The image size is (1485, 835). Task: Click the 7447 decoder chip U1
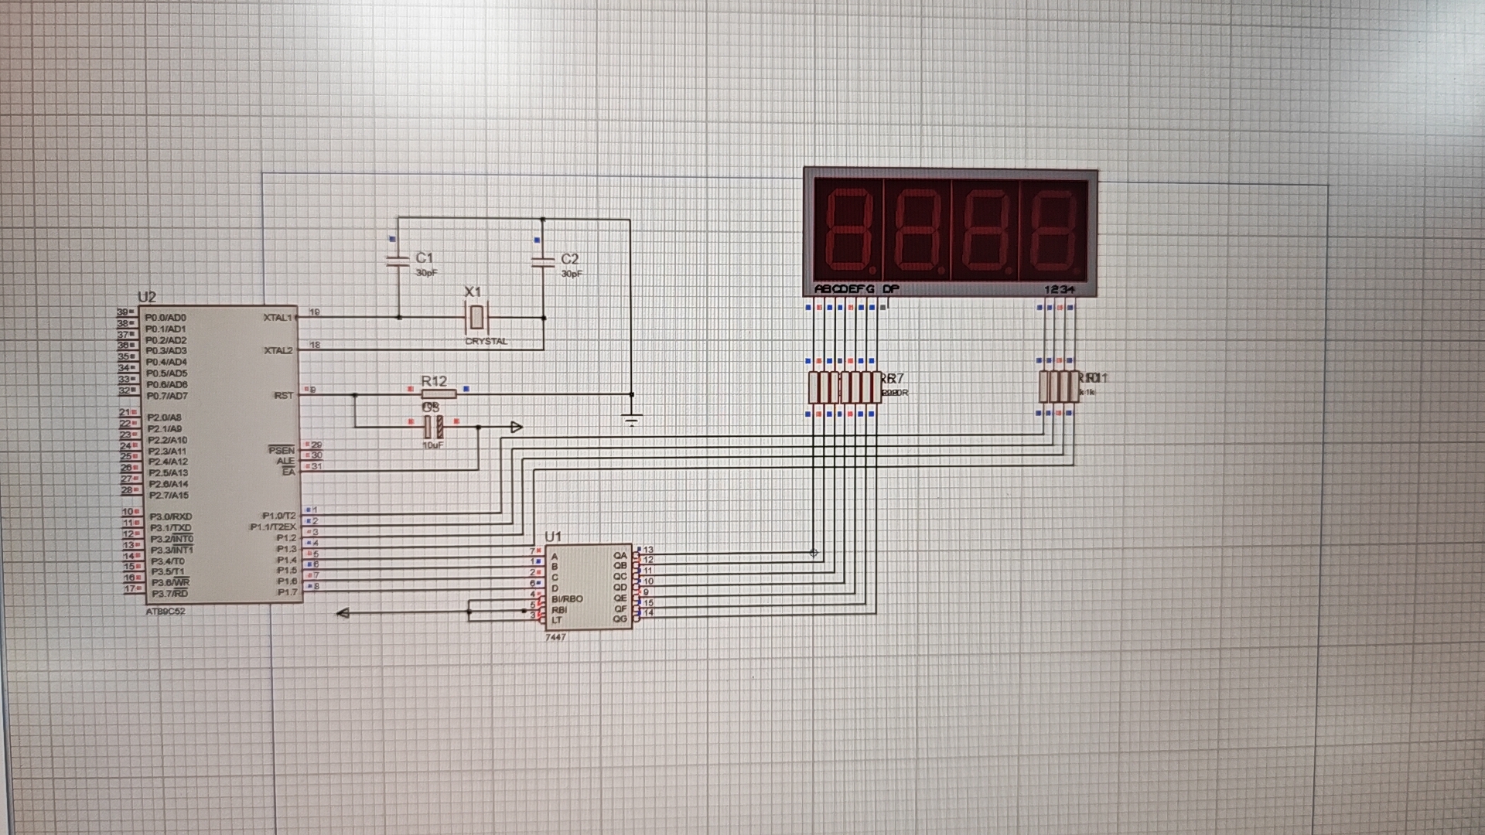pyautogui.click(x=588, y=588)
